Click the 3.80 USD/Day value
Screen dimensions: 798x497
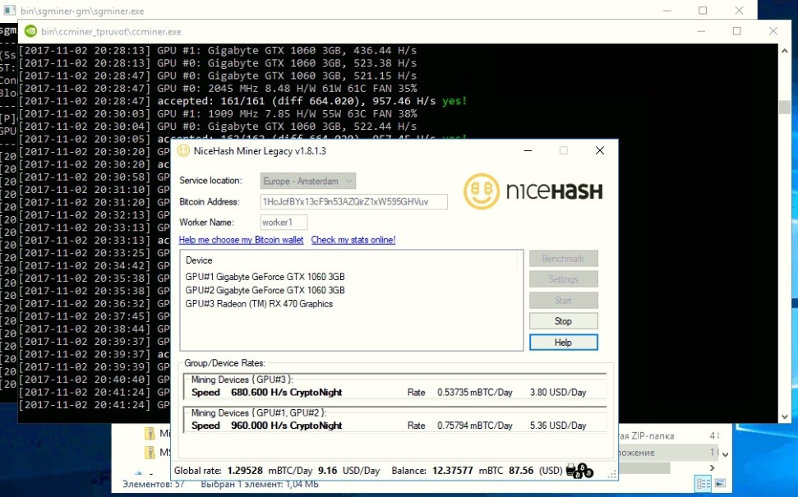point(558,392)
